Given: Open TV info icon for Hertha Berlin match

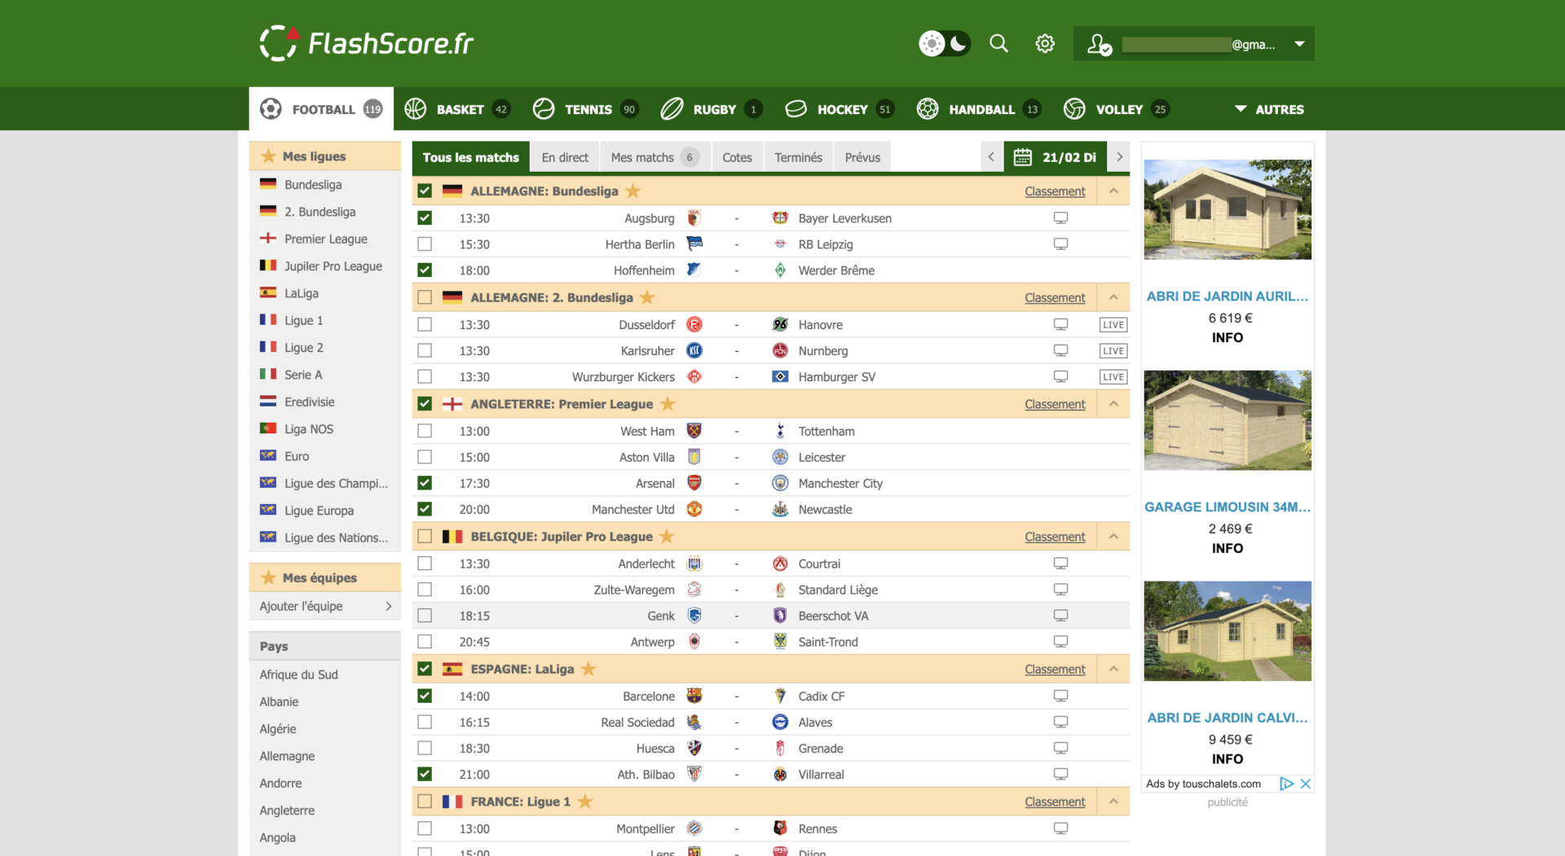Looking at the screenshot, I should coord(1060,244).
